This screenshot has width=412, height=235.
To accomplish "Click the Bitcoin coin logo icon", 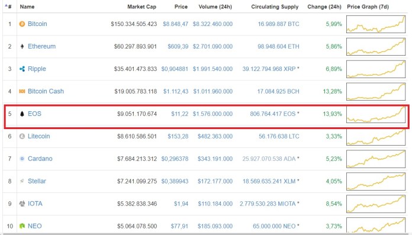I will click(x=22, y=24).
